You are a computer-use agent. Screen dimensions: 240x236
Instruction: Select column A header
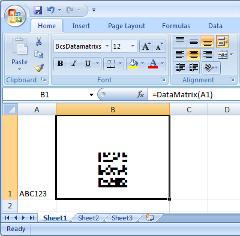coord(37,109)
